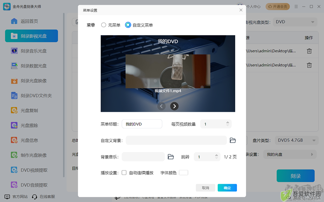This screenshot has width=324, height=202.
Task: Expand the 我的光盘 settings arrow
Action: coord(312,155)
